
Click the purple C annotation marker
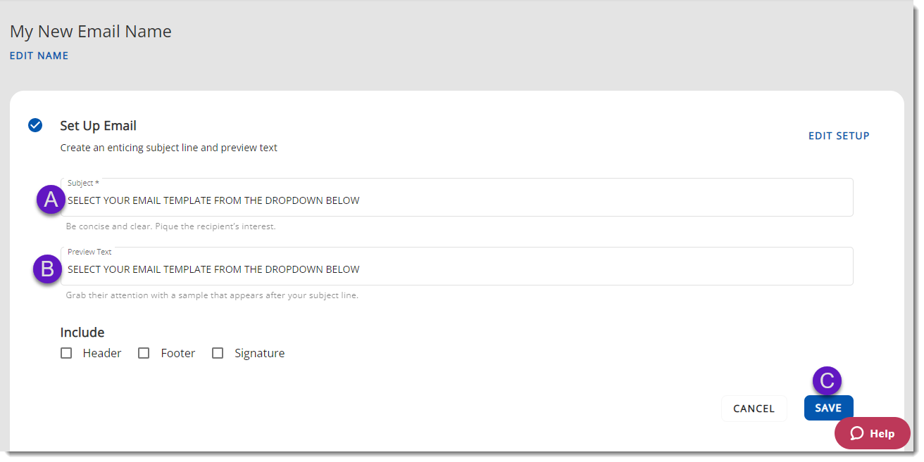pyautogui.click(x=828, y=381)
